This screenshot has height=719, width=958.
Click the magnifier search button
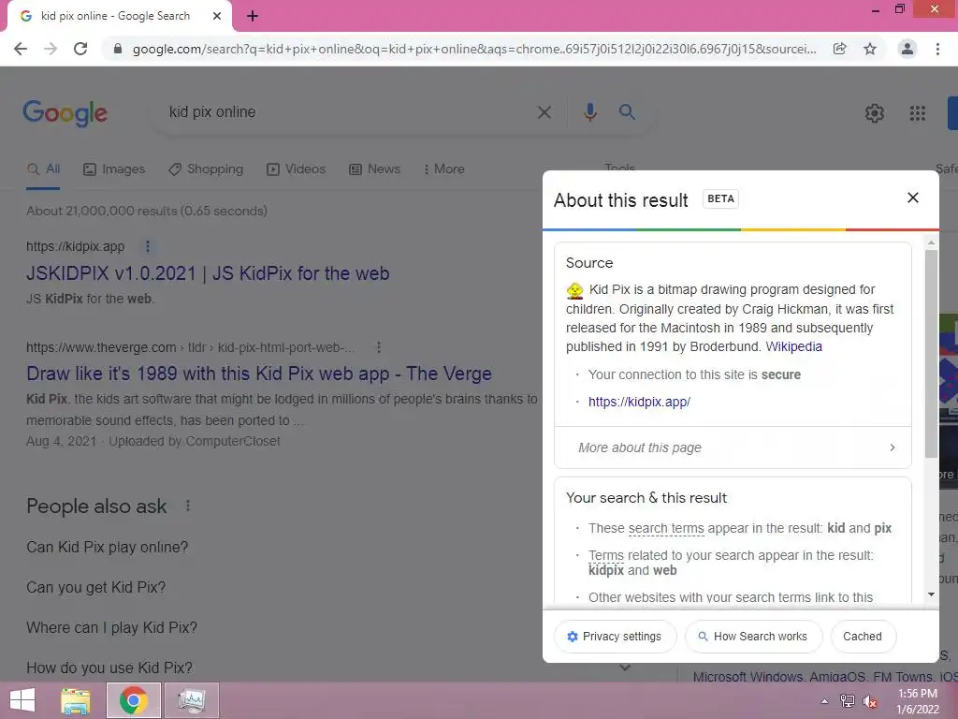(x=627, y=112)
